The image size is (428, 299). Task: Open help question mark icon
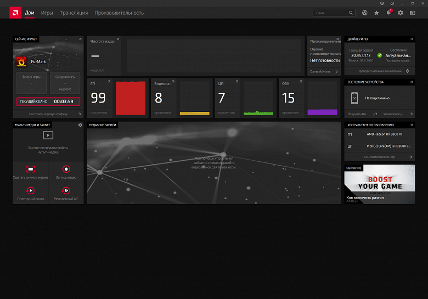392,3
